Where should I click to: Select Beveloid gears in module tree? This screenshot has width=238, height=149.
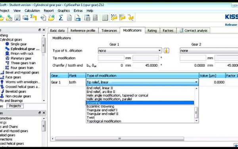[x=16, y=91]
